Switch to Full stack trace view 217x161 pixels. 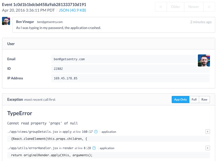tap(194, 100)
